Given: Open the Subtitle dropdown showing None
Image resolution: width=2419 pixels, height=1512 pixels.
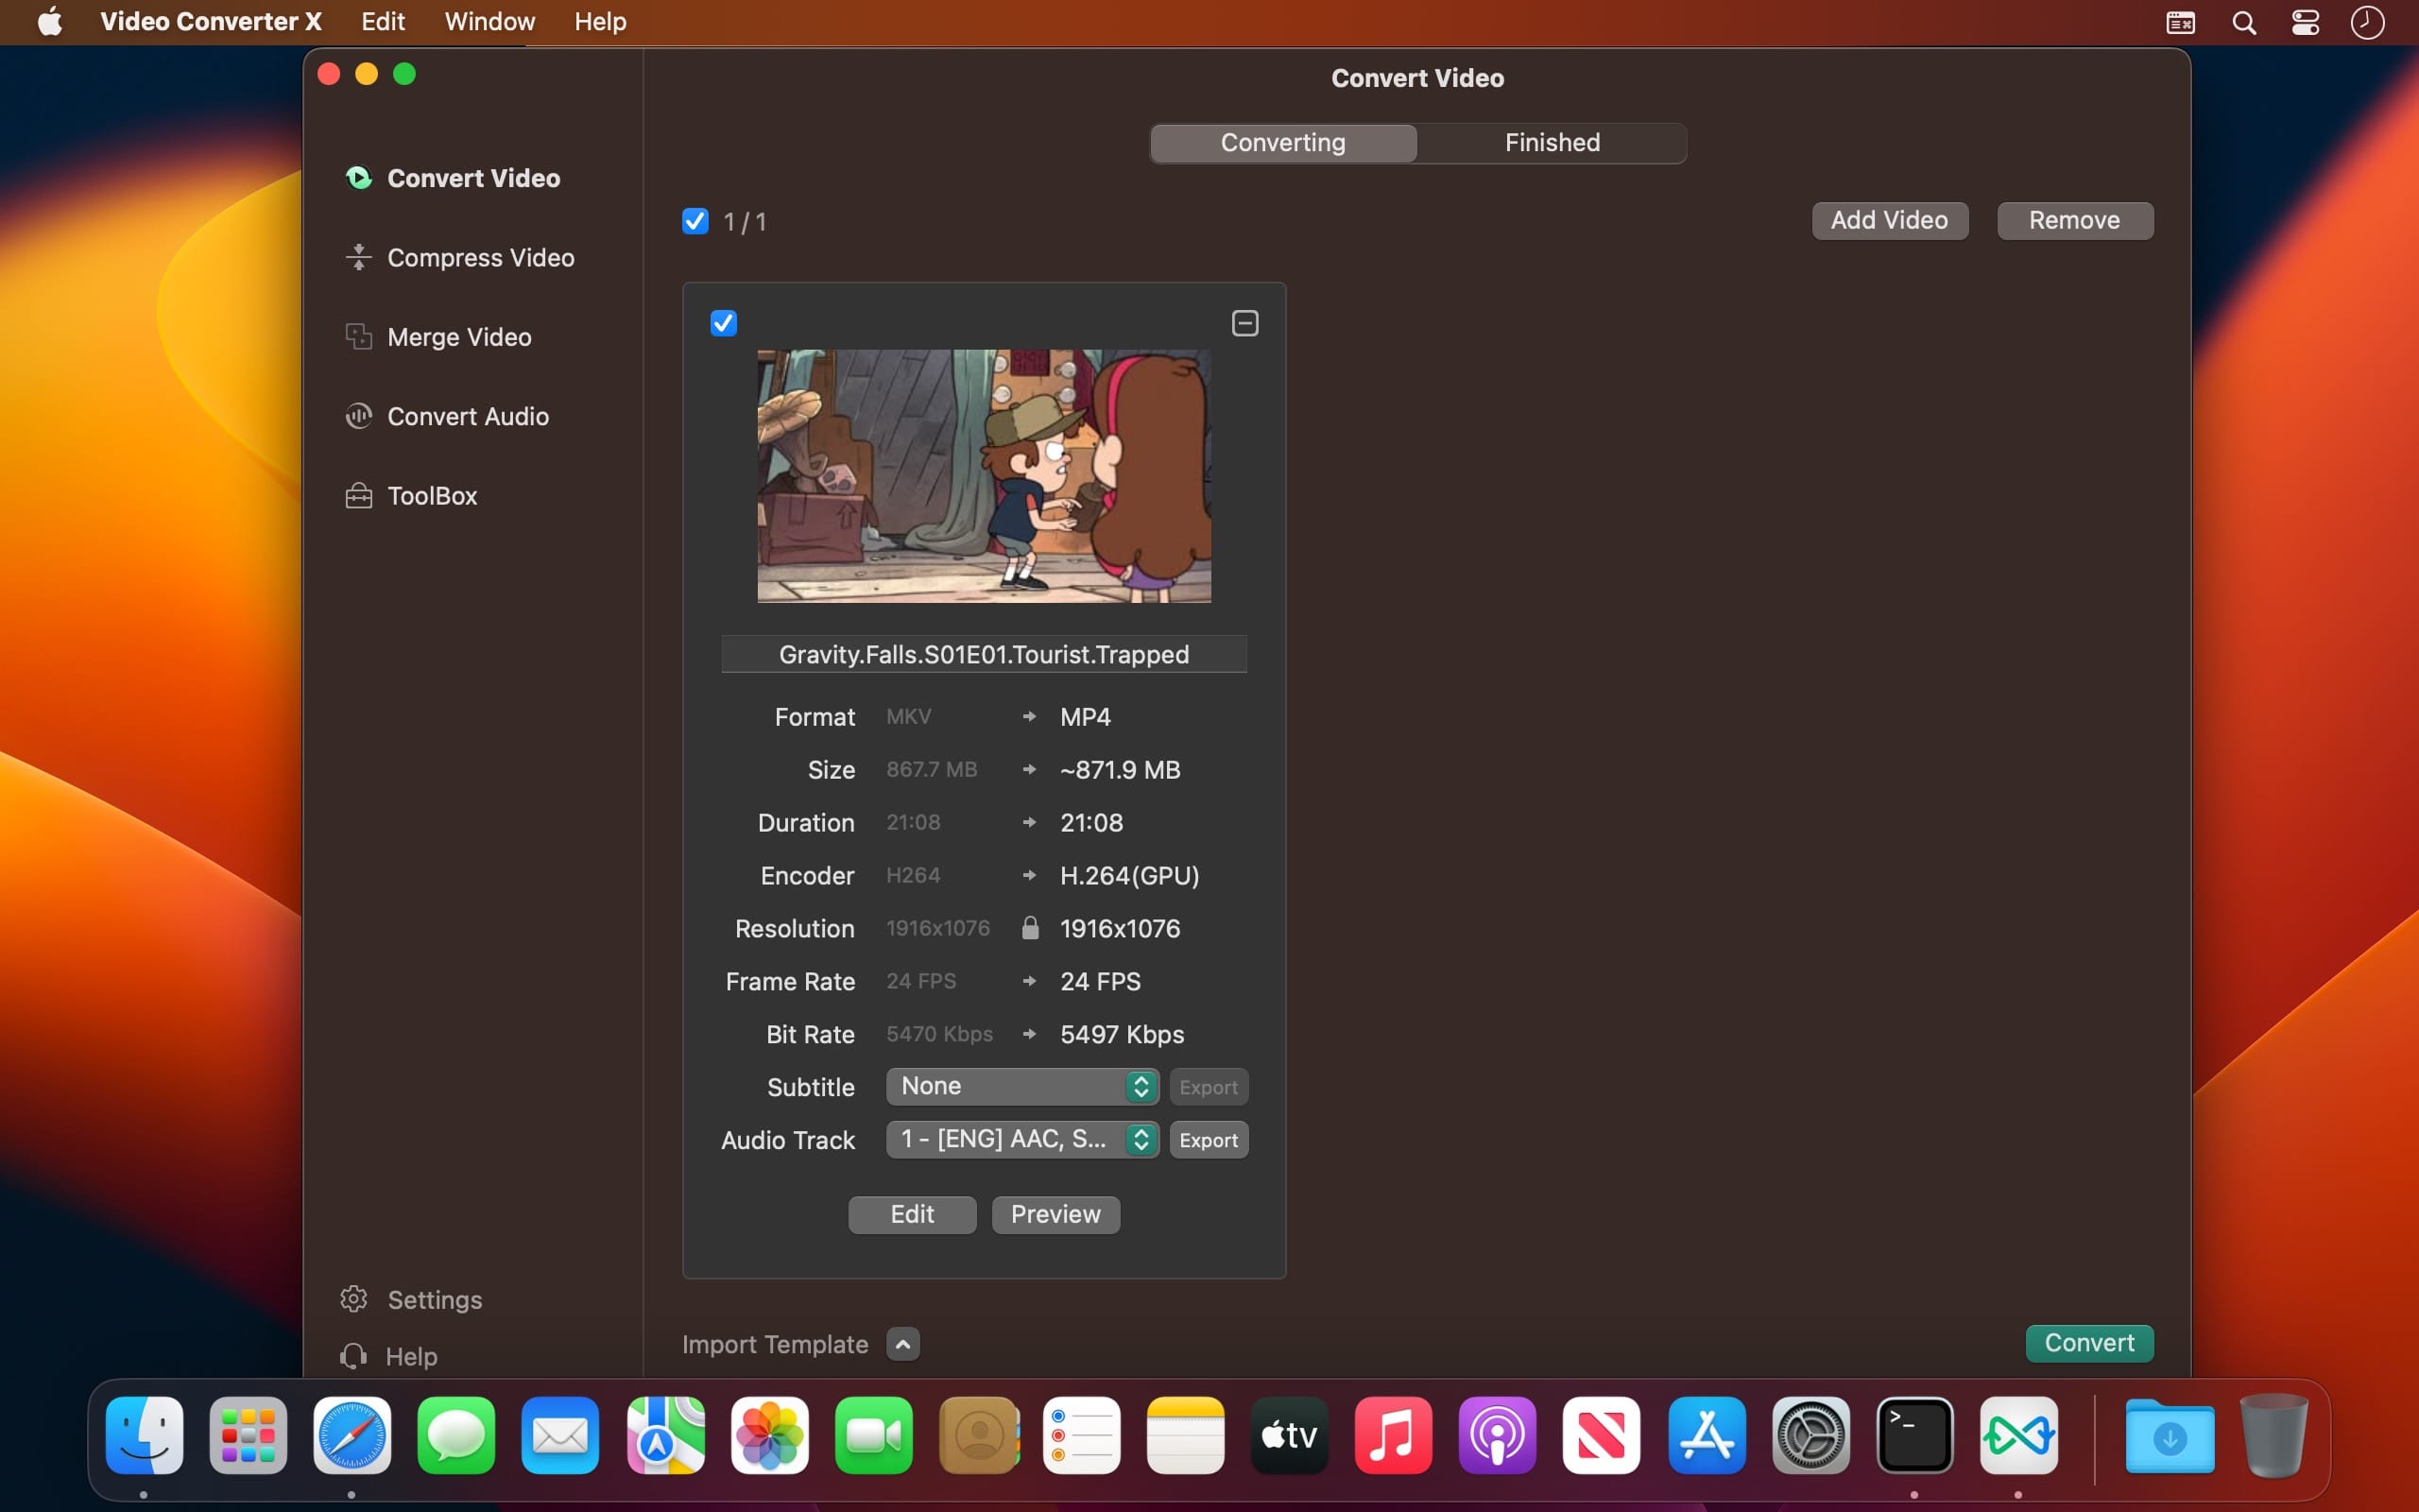Looking at the screenshot, I should (1021, 1086).
